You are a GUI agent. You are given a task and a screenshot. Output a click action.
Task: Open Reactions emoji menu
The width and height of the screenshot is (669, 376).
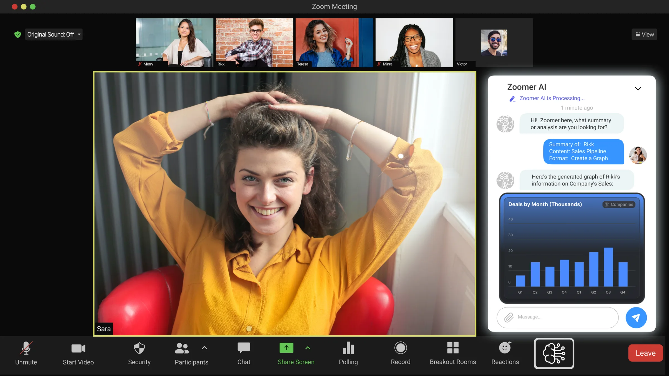[505, 353]
